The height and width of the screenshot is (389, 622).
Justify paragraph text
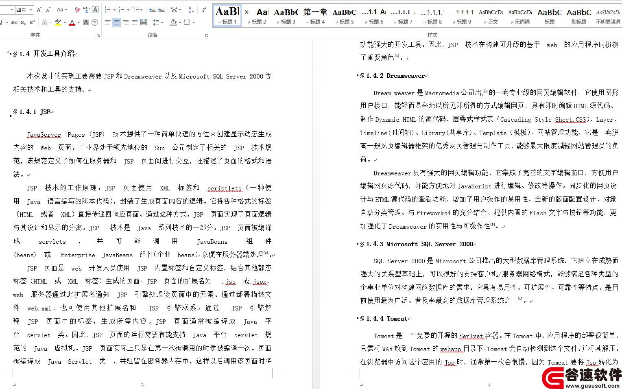pos(134,22)
